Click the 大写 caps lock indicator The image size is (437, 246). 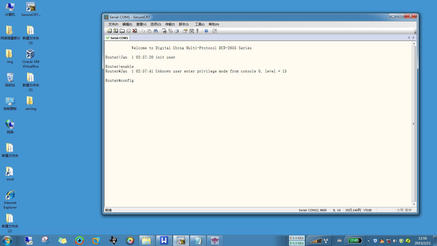(400, 210)
